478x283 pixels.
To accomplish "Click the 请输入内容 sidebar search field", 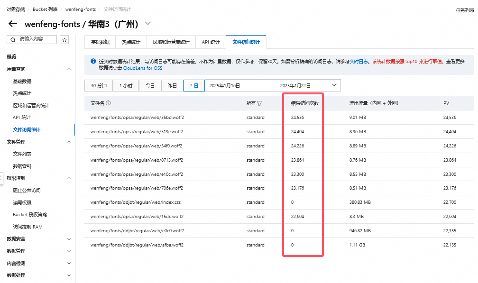I will [37, 39].
